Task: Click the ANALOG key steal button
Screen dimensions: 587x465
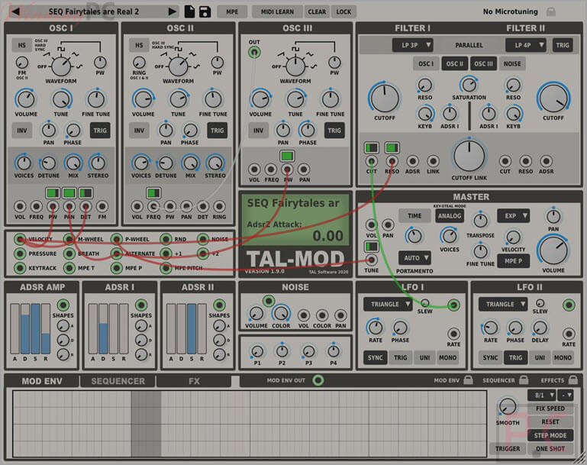Action: (450, 216)
